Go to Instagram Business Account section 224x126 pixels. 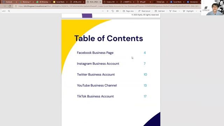tap(98, 64)
